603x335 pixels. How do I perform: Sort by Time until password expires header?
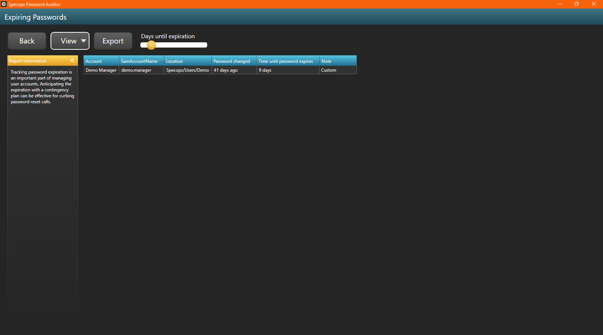(287, 61)
